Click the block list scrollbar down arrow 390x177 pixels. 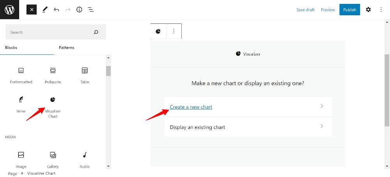108,166
